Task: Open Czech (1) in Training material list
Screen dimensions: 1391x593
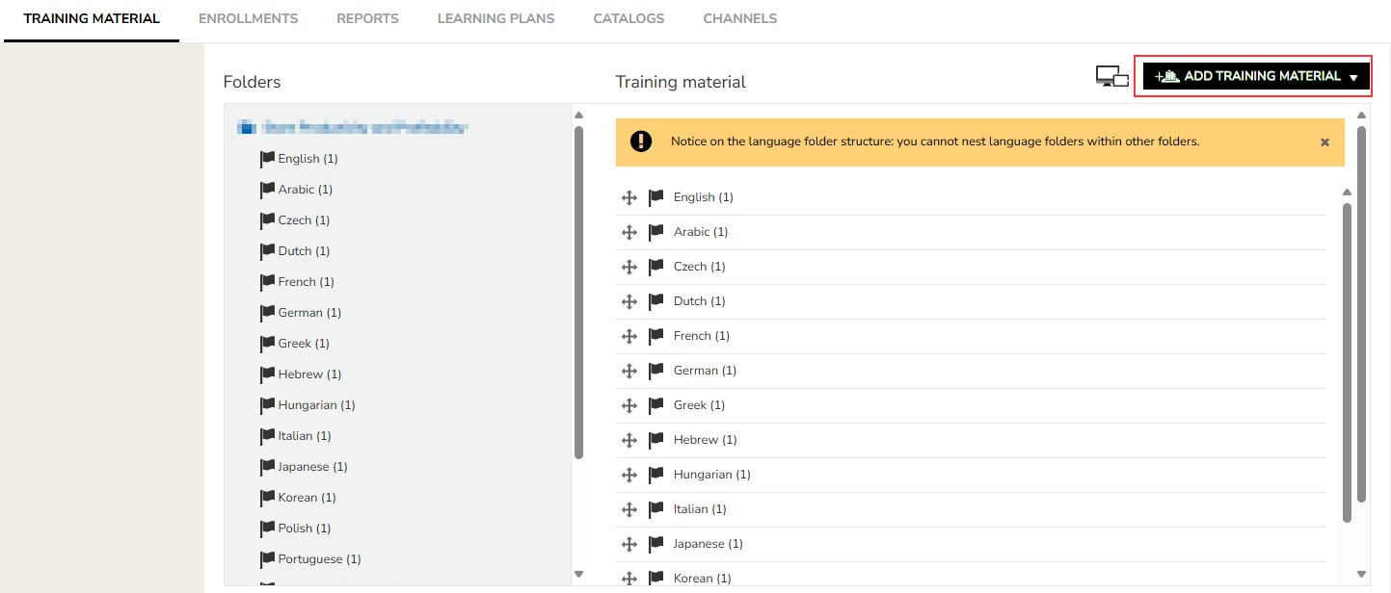Action: coord(700,267)
